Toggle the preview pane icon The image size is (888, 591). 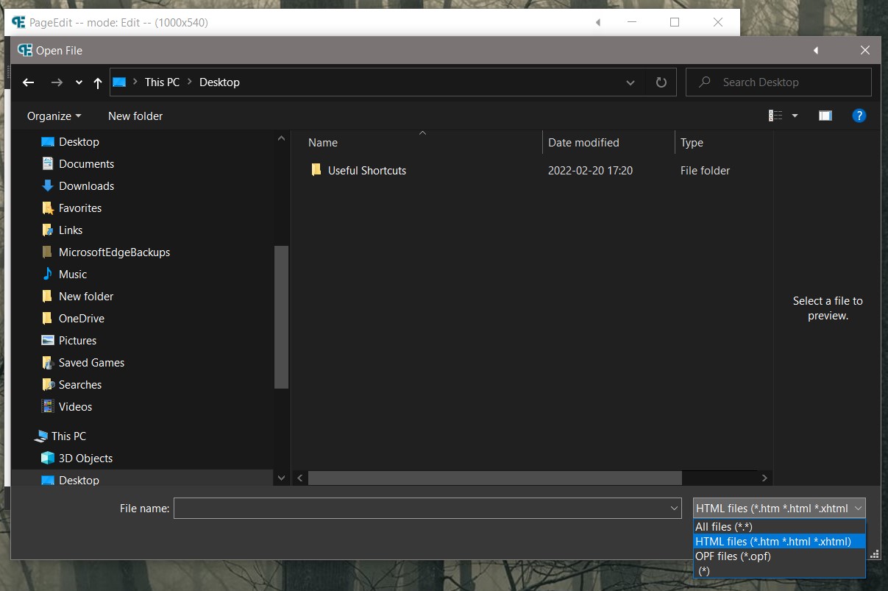[x=825, y=116]
